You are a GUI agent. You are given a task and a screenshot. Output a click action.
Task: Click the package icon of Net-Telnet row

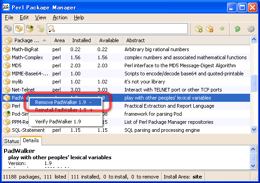[x=7, y=90]
